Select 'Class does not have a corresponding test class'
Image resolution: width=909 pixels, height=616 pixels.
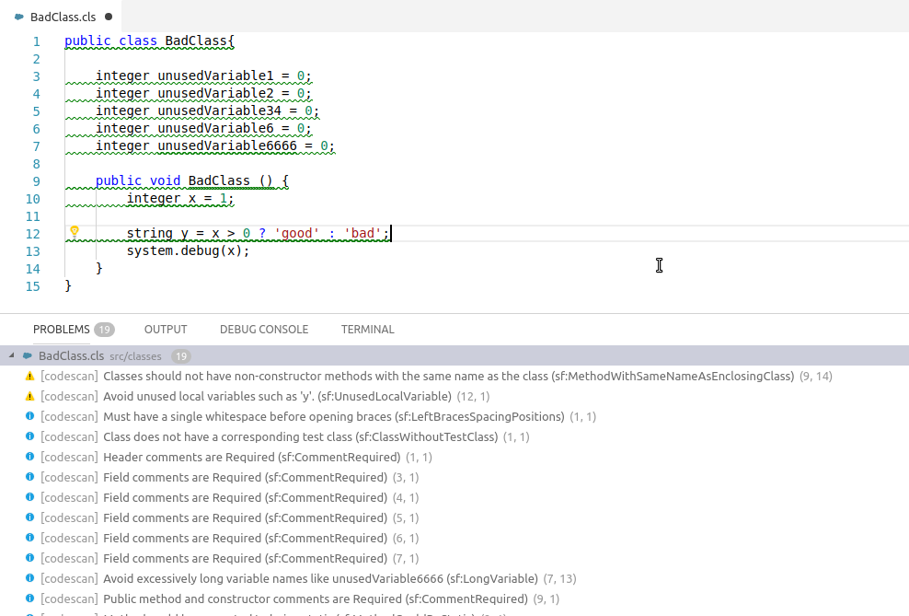coord(454,436)
